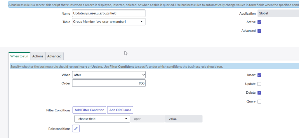
Task: Uncheck the Delete checkbox
Action: (x=259, y=93)
